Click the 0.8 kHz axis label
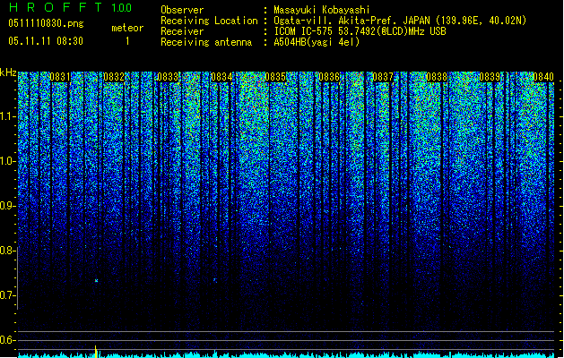Image resolution: width=564 pixels, height=358 pixels. point(7,251)
